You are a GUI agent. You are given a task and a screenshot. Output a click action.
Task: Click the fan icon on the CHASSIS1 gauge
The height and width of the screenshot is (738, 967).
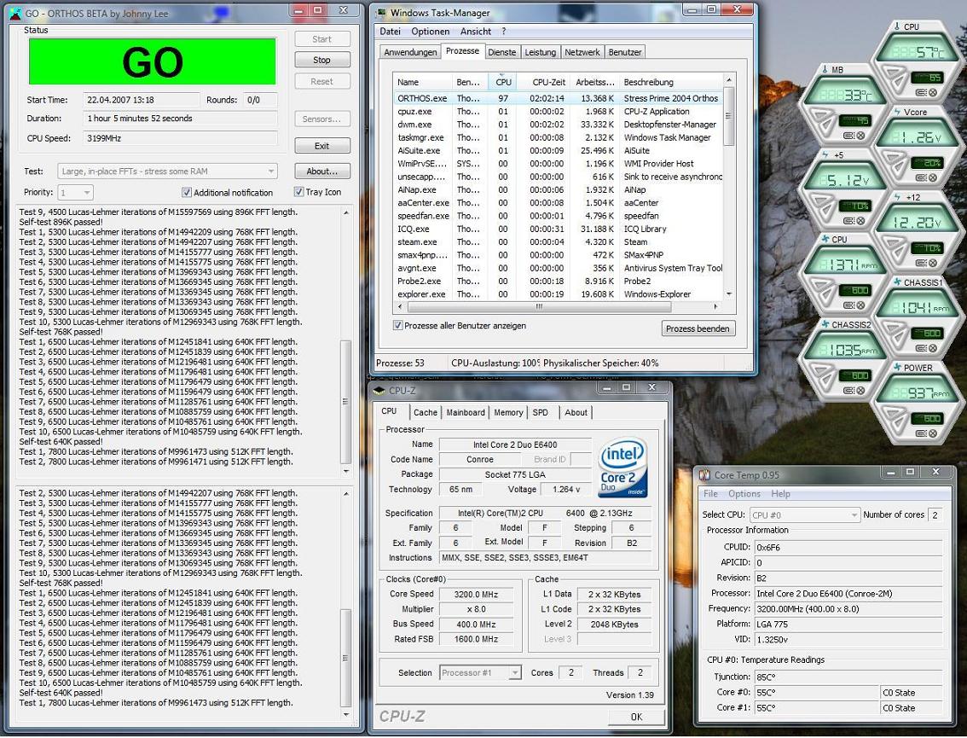(897, 282)
